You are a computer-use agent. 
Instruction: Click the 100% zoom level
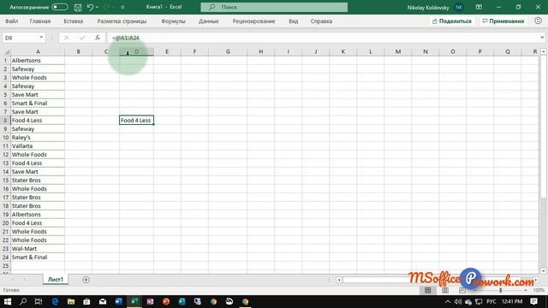tap(539, 290)
